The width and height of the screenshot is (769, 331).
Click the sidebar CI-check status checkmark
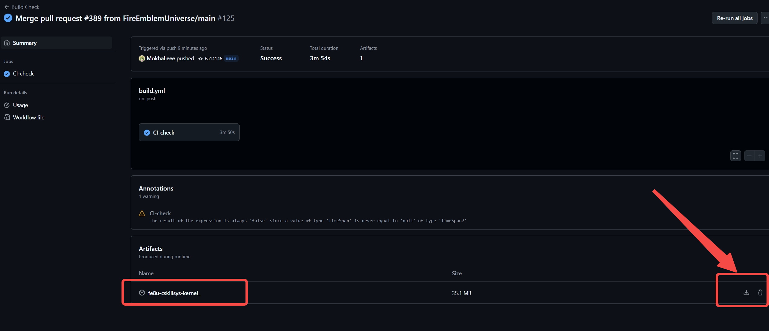pos(7,74)
